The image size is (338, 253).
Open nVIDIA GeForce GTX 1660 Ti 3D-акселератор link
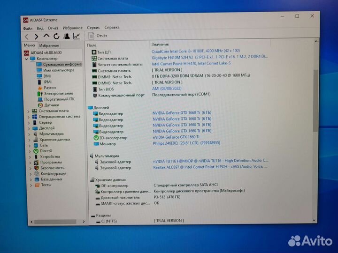click(176, 137)
